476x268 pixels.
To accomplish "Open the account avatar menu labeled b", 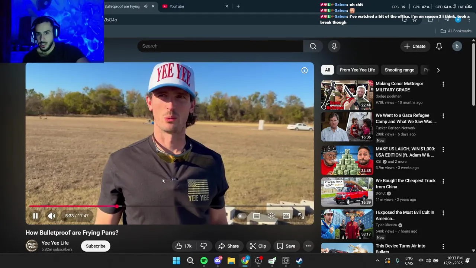I will (457, 46).
